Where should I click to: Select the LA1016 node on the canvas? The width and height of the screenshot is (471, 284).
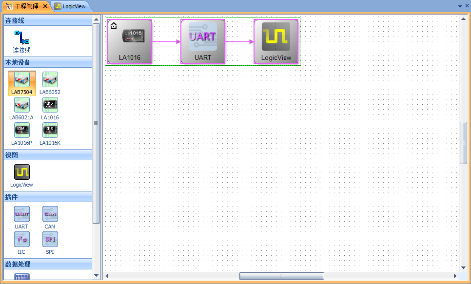tap(130, 41)
